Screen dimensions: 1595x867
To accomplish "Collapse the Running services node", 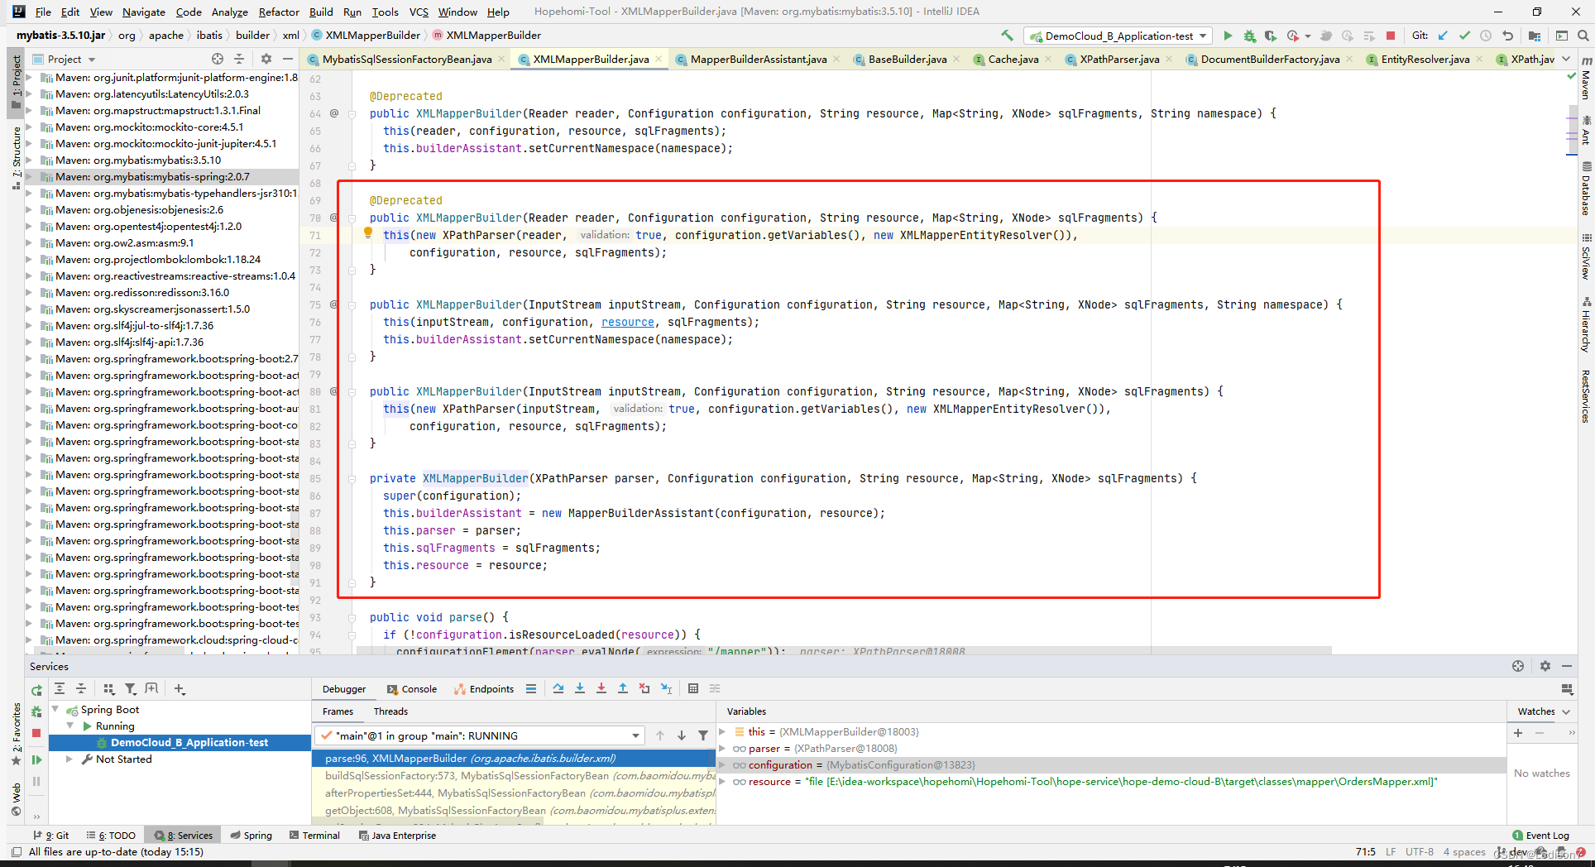I will pyautogui.click(x=70, y=726).
